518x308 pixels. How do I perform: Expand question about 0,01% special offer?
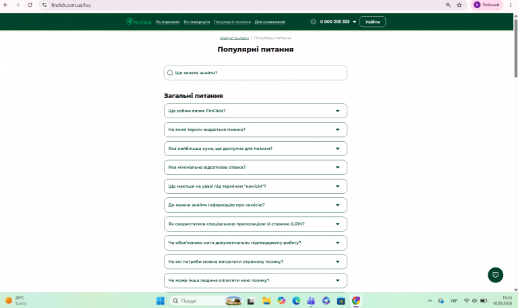(x=256, y=224)
